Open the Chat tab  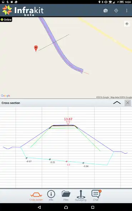pyautogui.click(x=96, y=195)
